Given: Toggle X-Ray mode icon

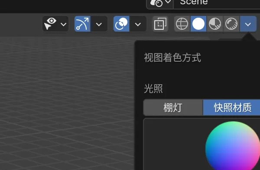Looking at the screenshot, I should pyautogui.click(x=160, y=24).
